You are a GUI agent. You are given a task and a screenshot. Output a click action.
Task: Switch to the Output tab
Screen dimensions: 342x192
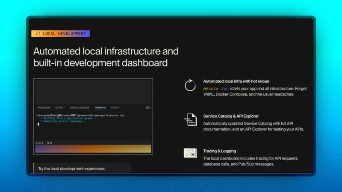click(x=60, y=108)
